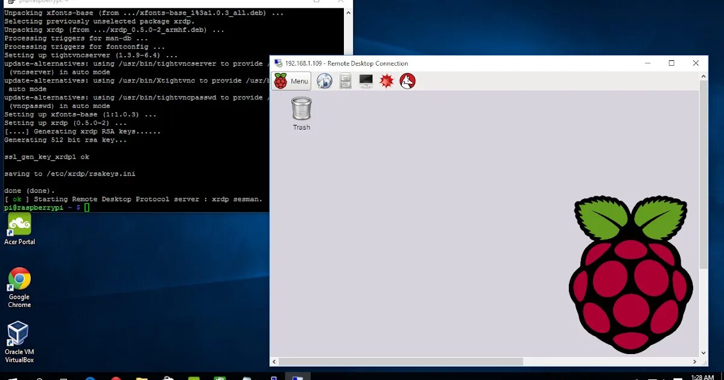This screenshot has height=380, width=724.
Task: Click the 'pi@raspberrypi ~ $' prompt in terminal
Action: [42, 207]
